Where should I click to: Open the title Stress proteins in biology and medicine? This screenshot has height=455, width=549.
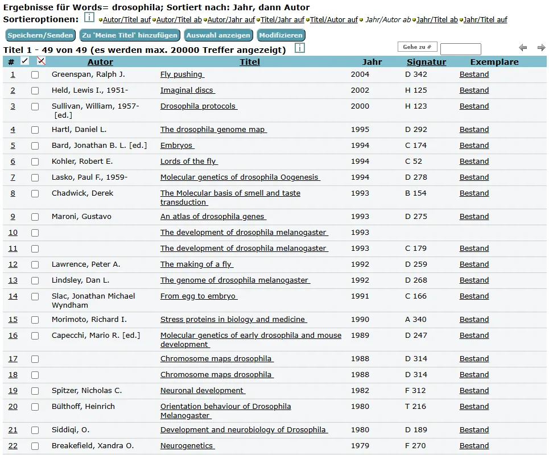click(x=233, y=320)
